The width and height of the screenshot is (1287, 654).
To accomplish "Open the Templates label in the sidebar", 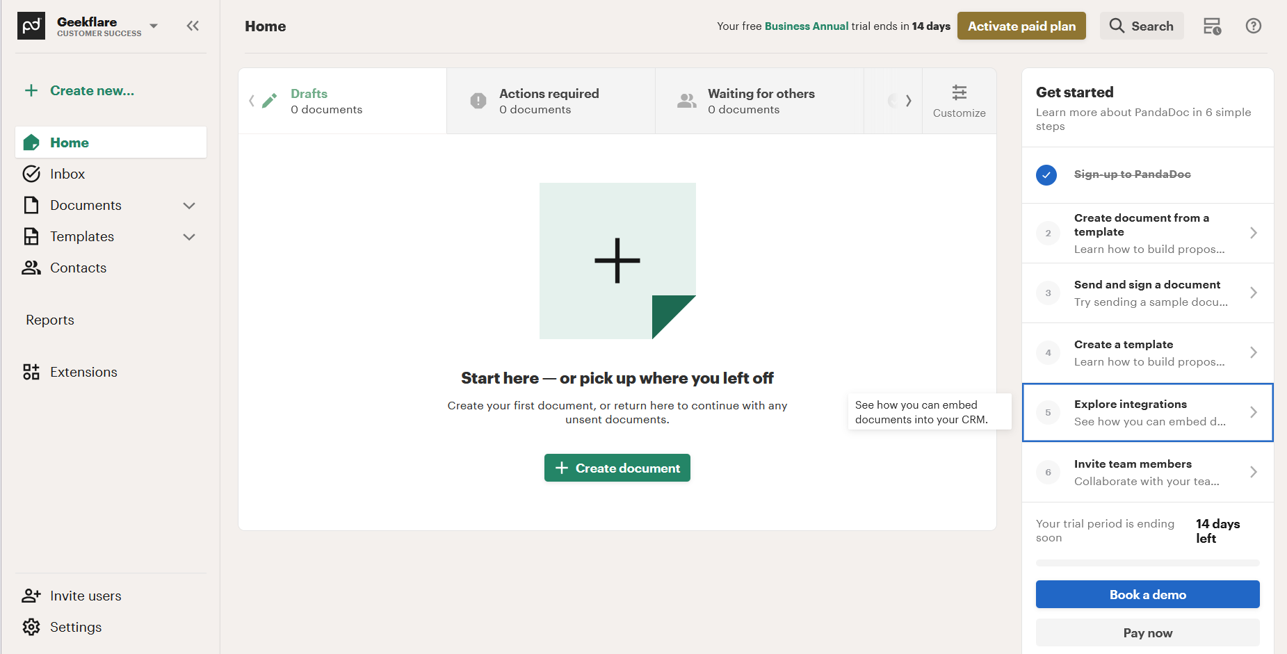I will tap(82, 236).
